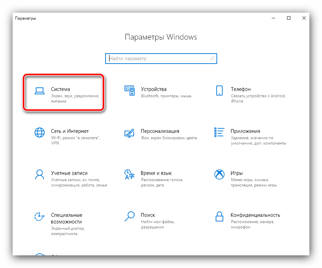Click the Приложения list icon
Screen dimensions: 322x268
[x=220, y=132]
